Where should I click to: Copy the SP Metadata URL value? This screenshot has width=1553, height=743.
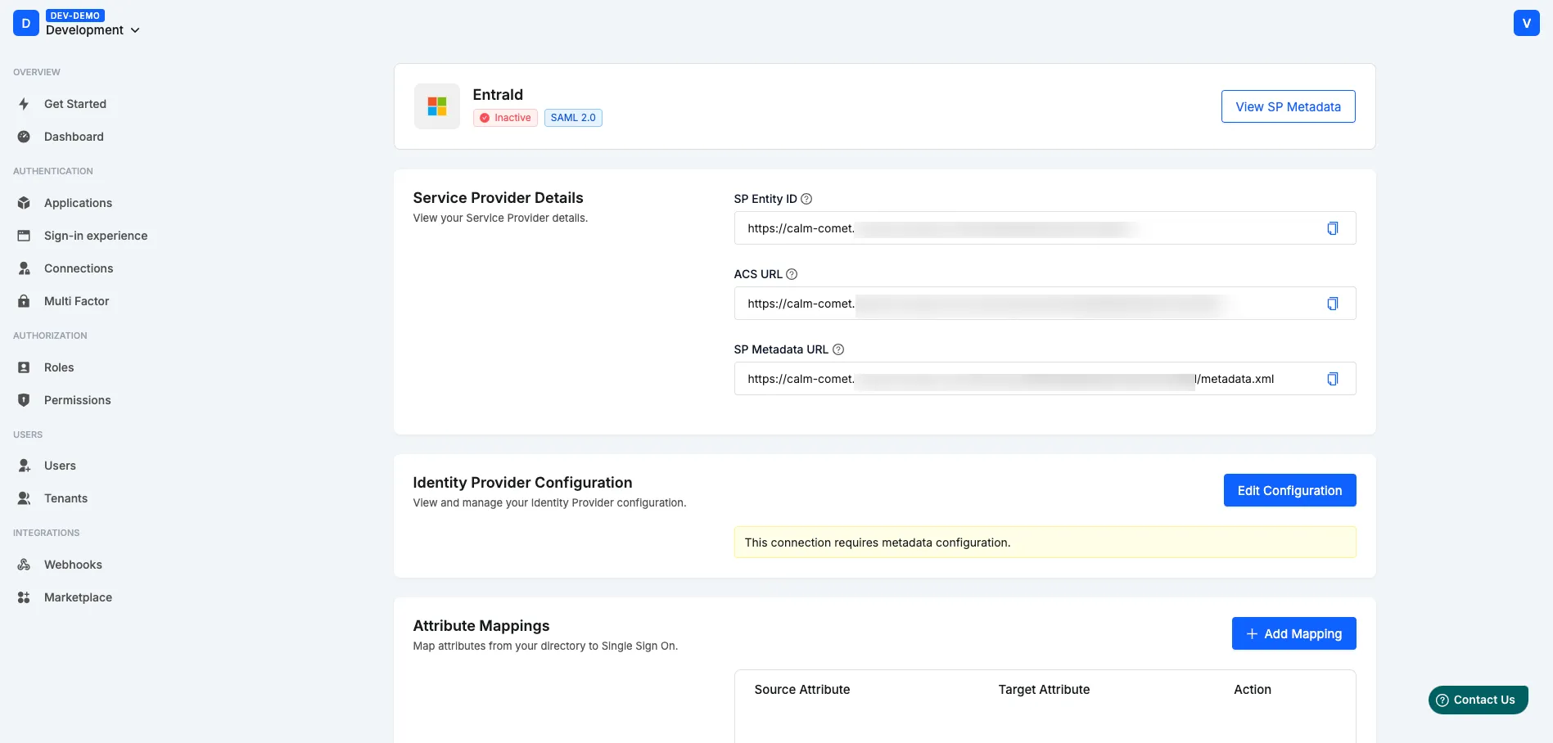tap(1333, 378)
